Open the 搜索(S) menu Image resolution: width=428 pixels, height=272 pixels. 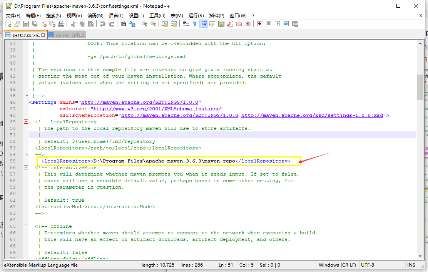[x=53, y=16]
